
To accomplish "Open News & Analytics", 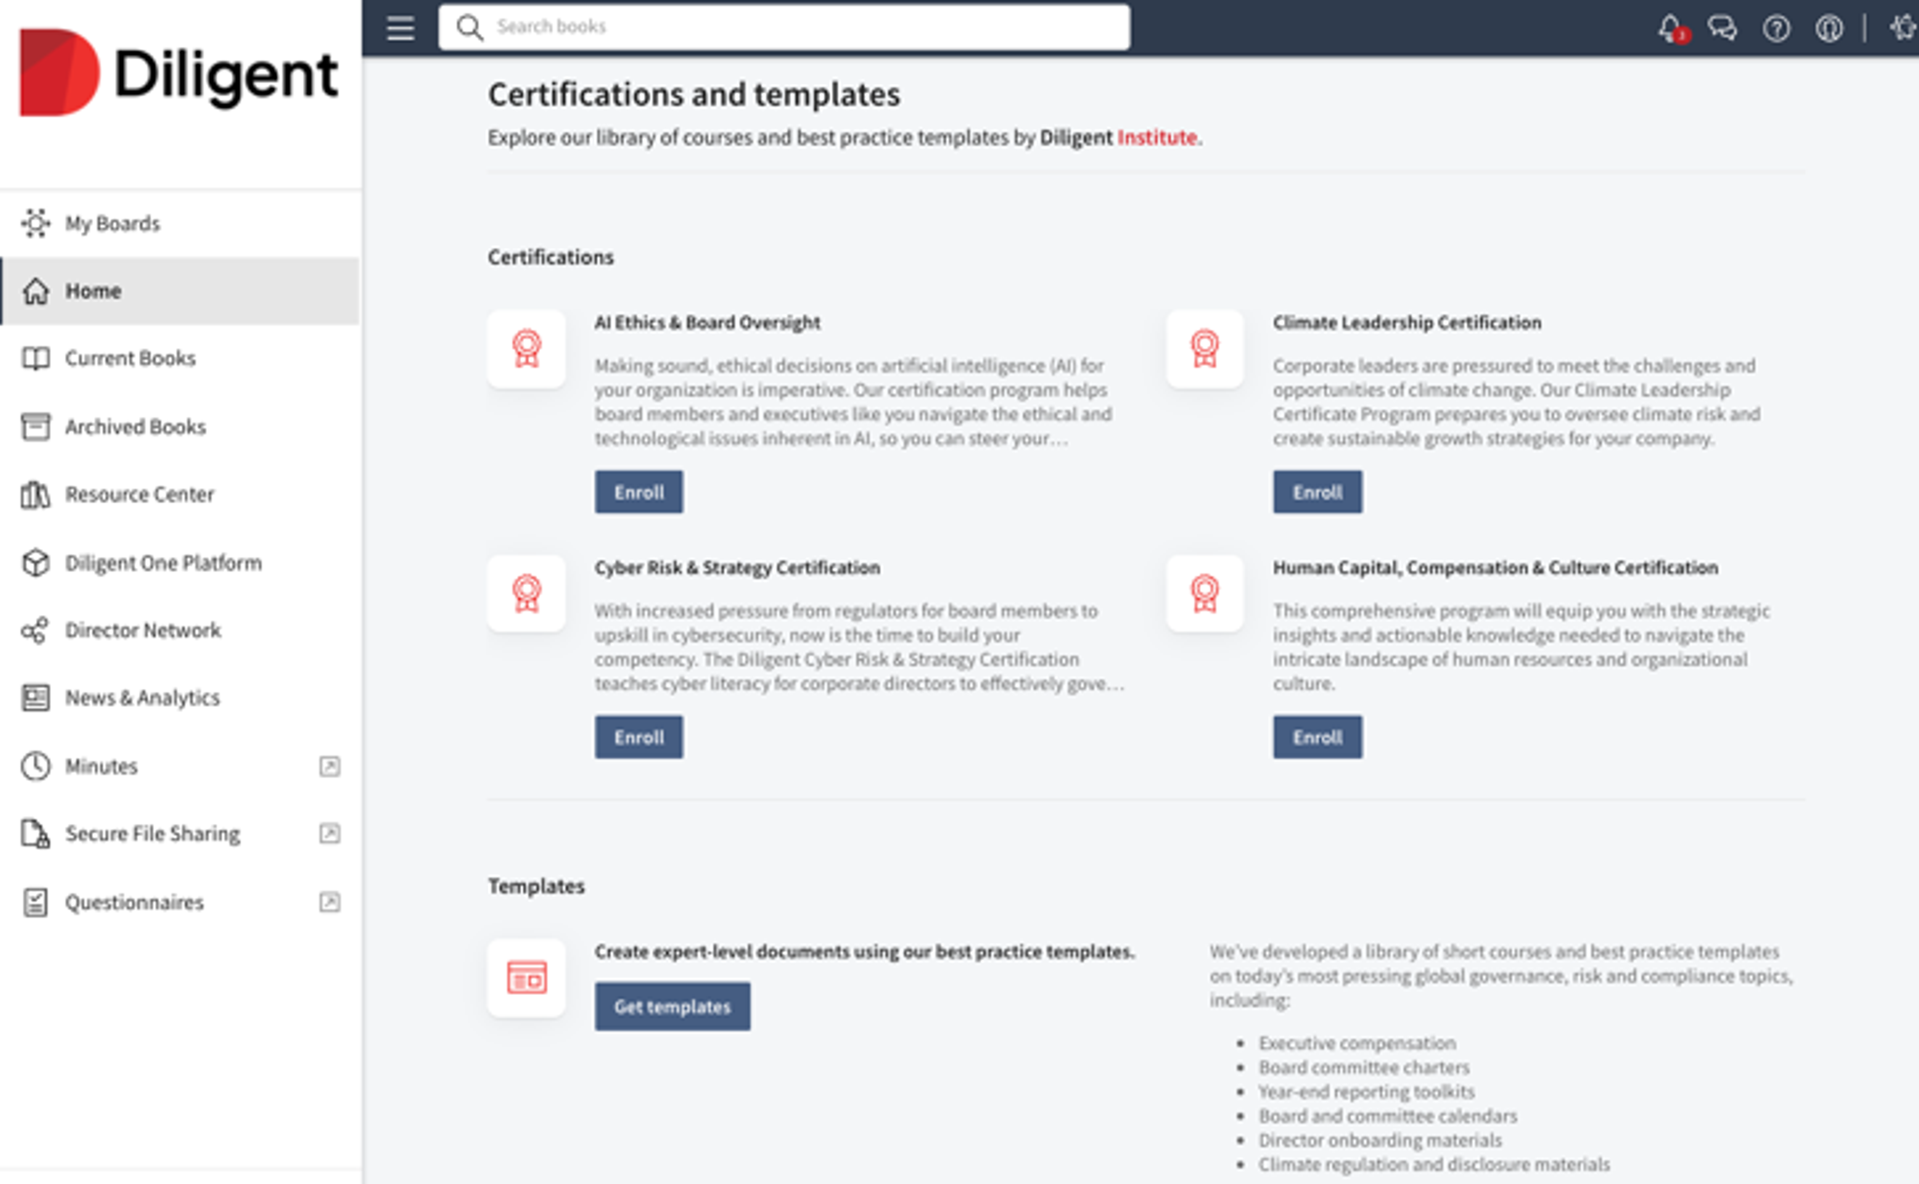I will click(180, 698).
